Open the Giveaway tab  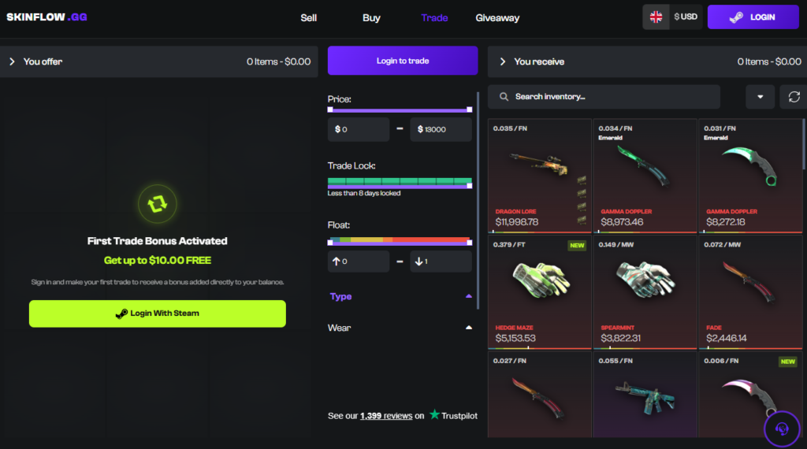coord(497,18)
